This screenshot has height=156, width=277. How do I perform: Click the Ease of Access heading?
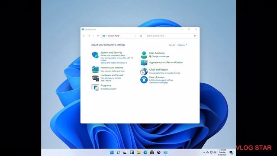click(x=157, y=77)
